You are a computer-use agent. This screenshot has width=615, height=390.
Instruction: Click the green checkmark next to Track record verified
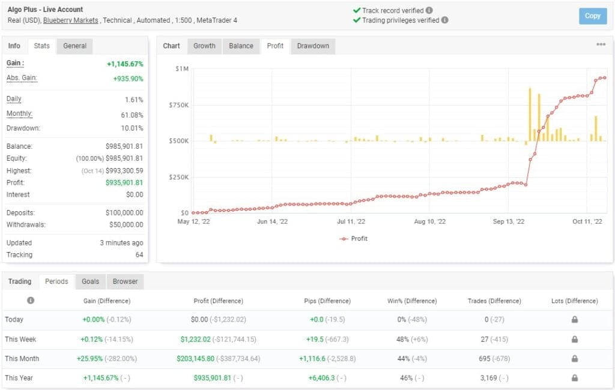tap(358, 10)
